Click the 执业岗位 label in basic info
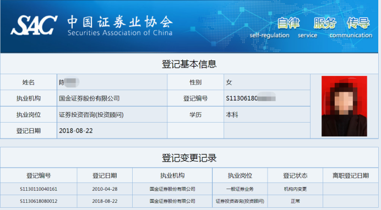Screen dimensions: 381x210 tap(29, 115)
